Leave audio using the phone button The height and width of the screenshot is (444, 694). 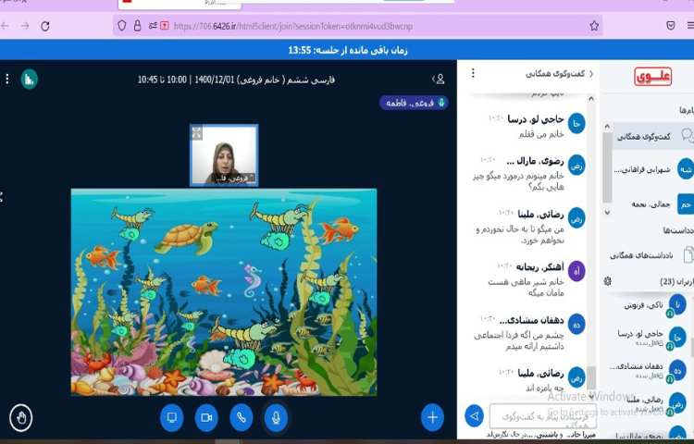tap(242, 417)
